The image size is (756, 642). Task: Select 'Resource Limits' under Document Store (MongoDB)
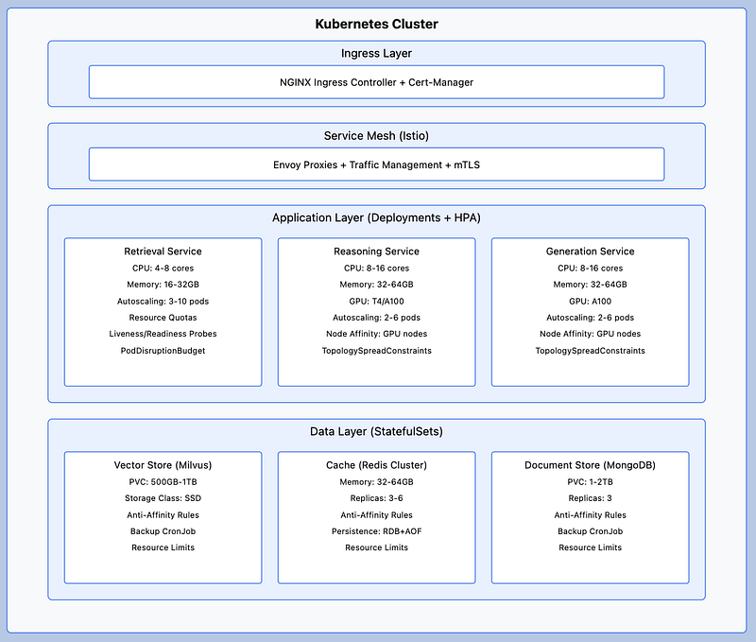point(590,548)
